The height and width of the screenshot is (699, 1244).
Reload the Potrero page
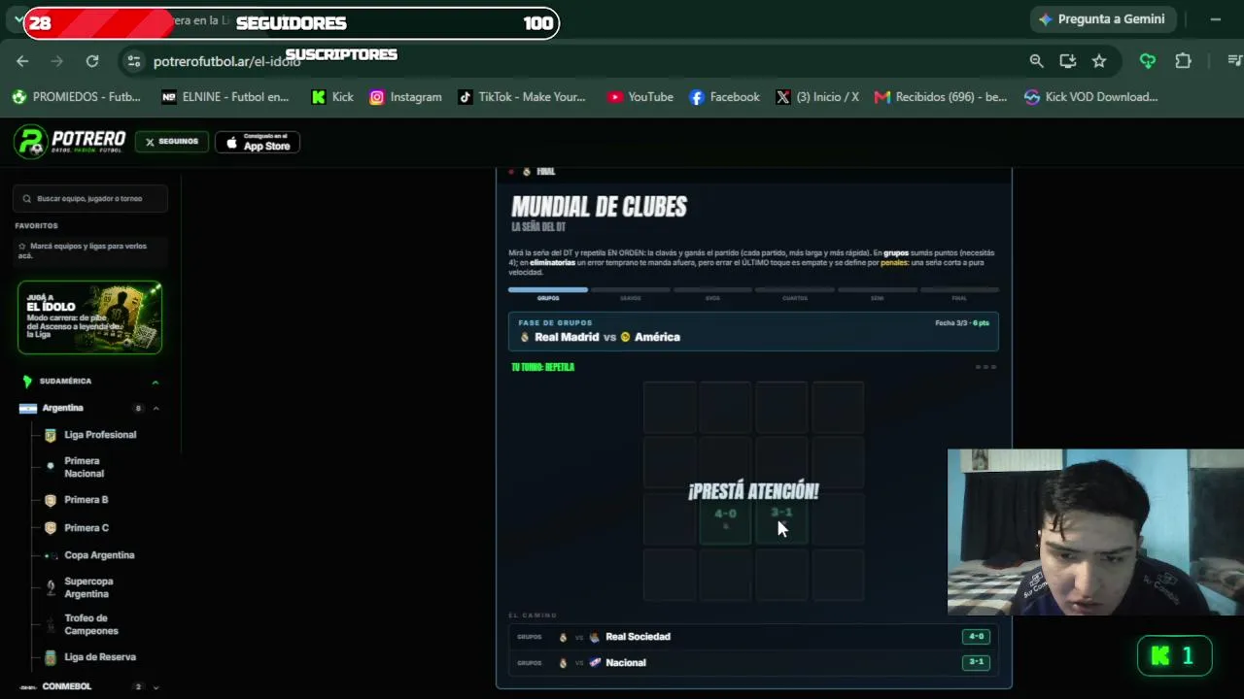pos(92,61)
